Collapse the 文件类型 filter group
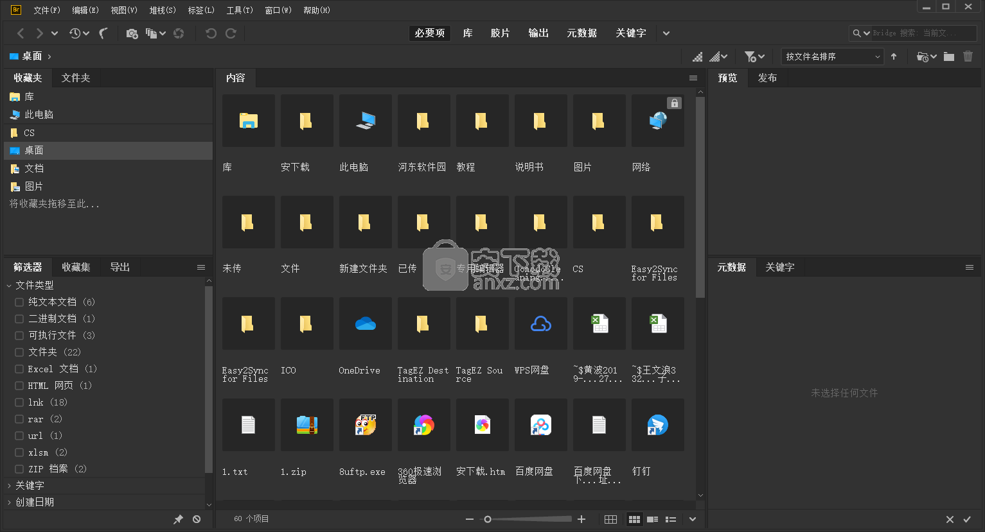Image resolution: width=985 pixels, height=532 pixels. pyautogui.click(x=9, y=285)
